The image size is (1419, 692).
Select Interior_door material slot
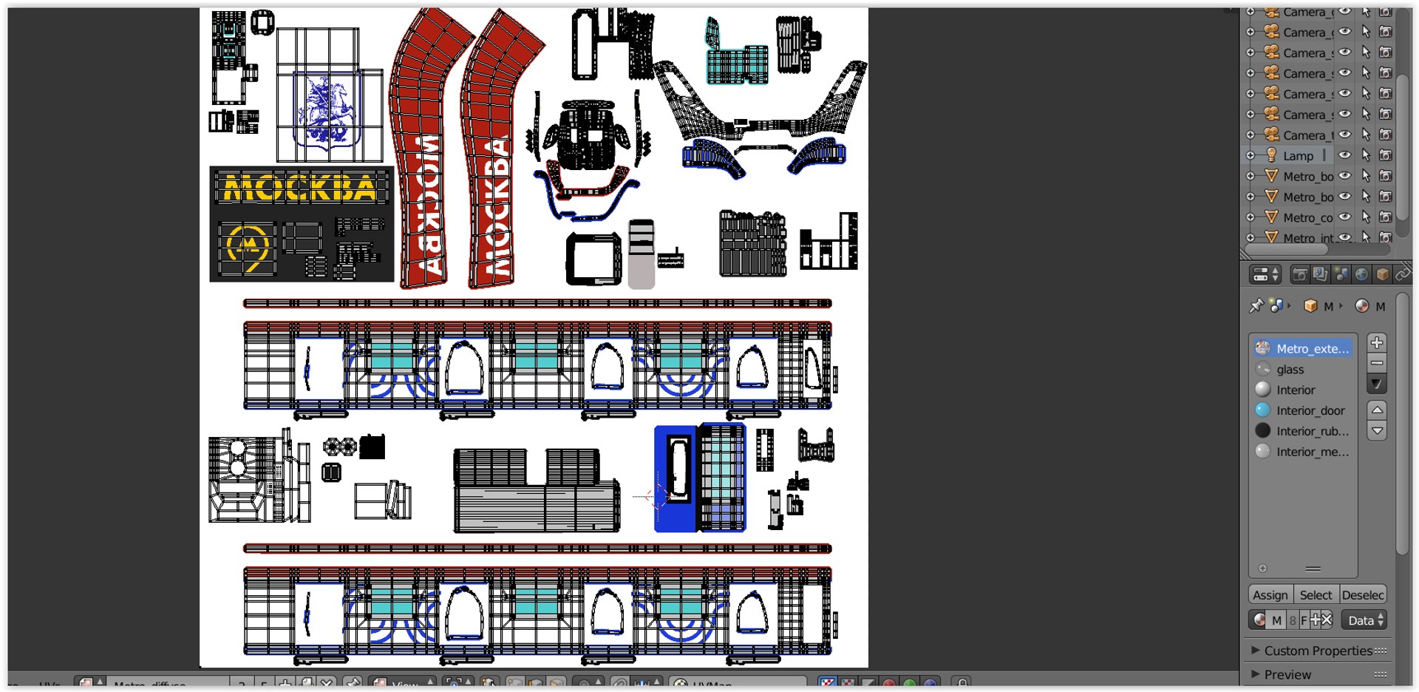pyautogui.click(x=1303, y=410)
